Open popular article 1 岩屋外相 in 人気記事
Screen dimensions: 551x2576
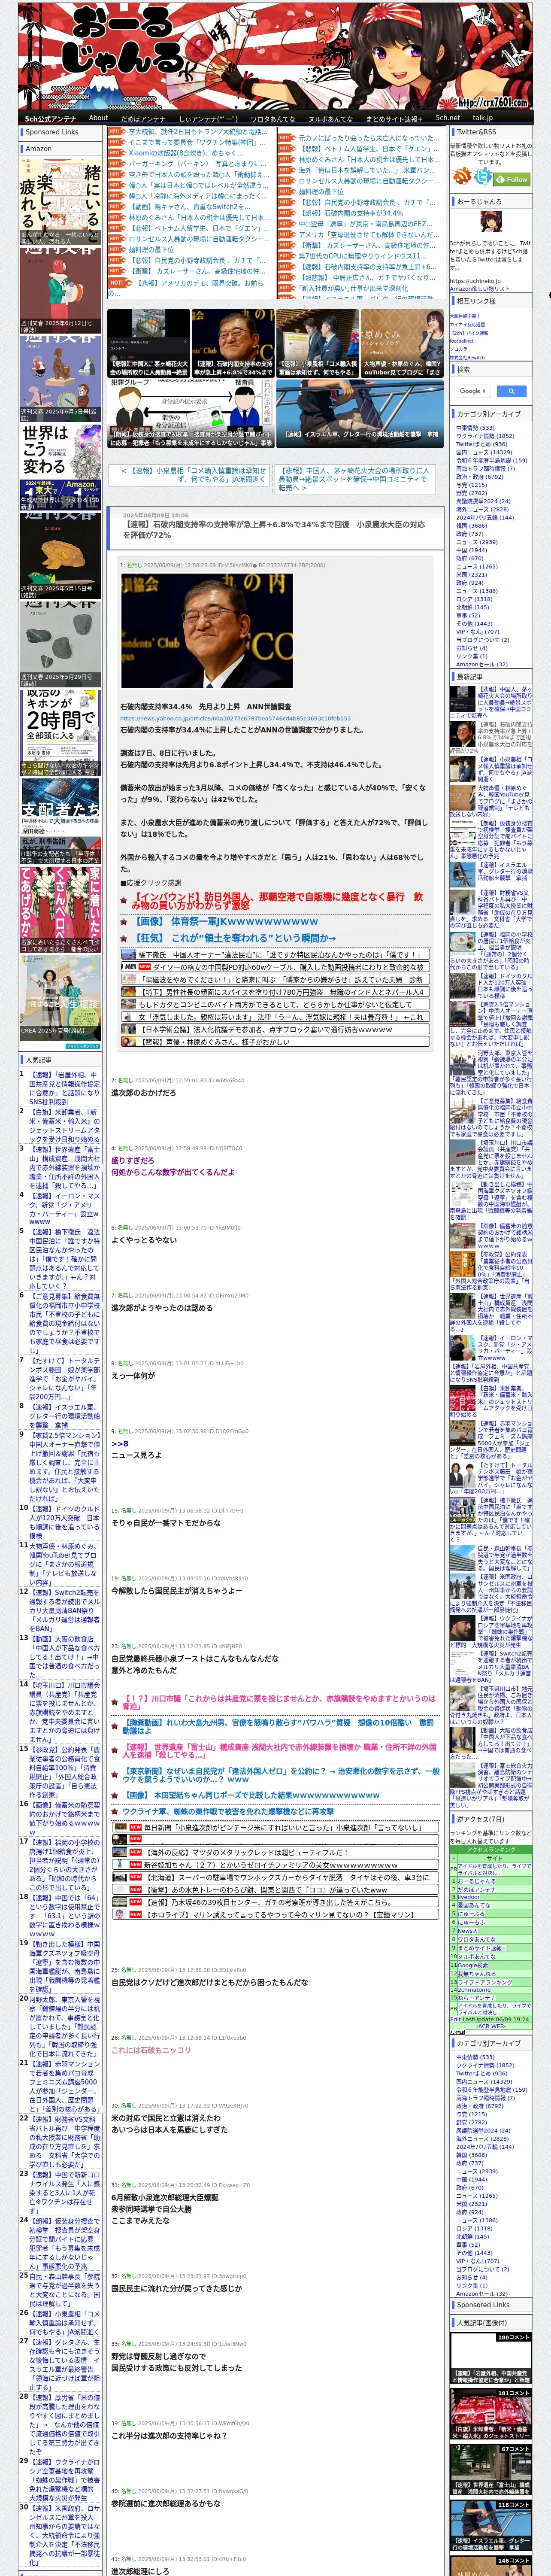pyautogui.click(x=64, y=1089)
